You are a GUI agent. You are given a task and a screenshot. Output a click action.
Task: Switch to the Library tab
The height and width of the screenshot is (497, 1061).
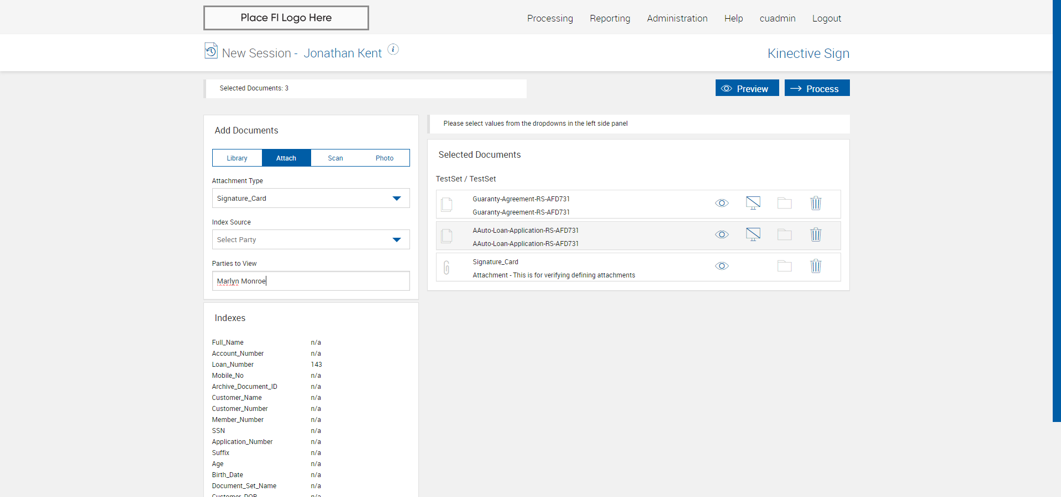pos(237,158)
